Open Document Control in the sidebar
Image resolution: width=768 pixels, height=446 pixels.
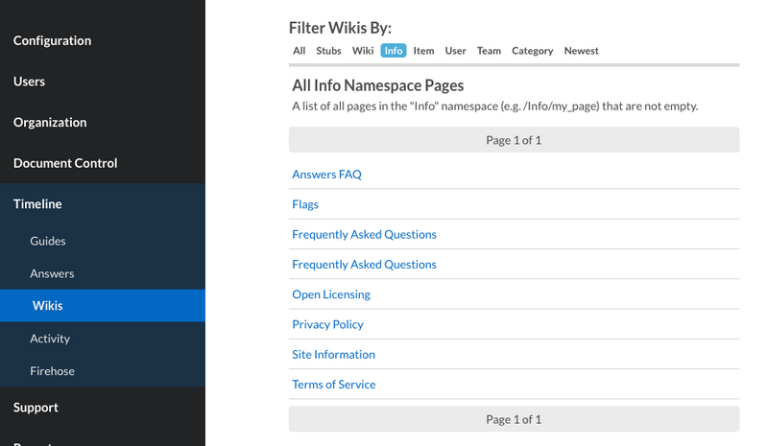[x=65, y=163]
